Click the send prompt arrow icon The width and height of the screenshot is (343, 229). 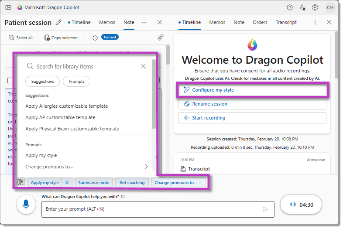[266, 209]
